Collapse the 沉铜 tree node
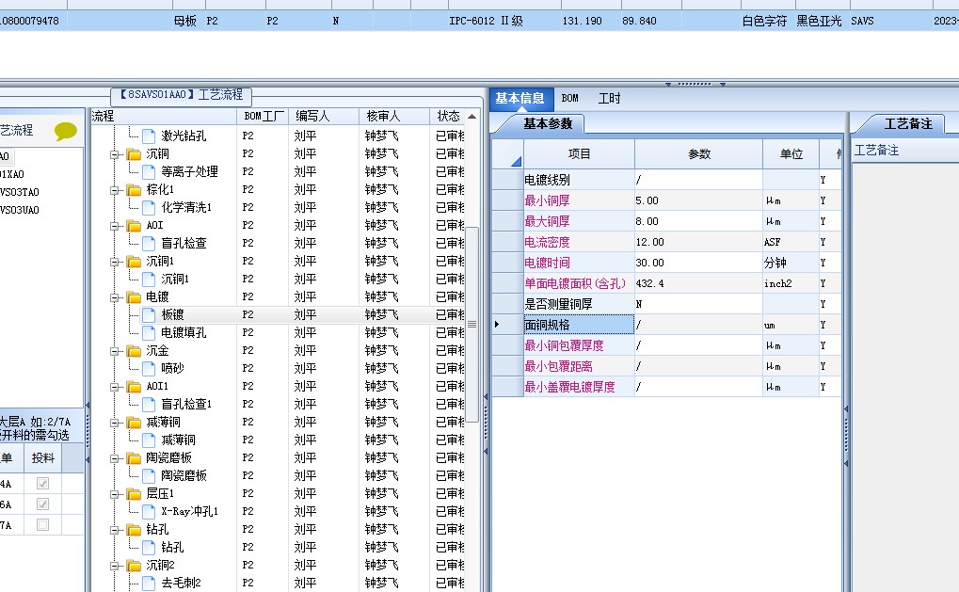959x592 pixels. 115,154
